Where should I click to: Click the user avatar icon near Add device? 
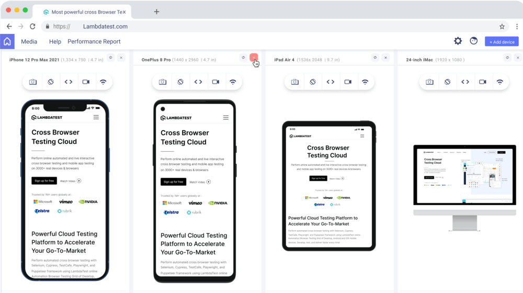point(474,41)
